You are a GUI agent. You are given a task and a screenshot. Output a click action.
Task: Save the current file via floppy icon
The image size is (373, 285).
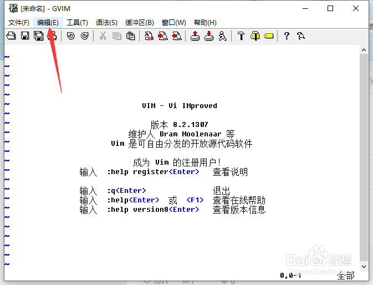click(25, 36)
